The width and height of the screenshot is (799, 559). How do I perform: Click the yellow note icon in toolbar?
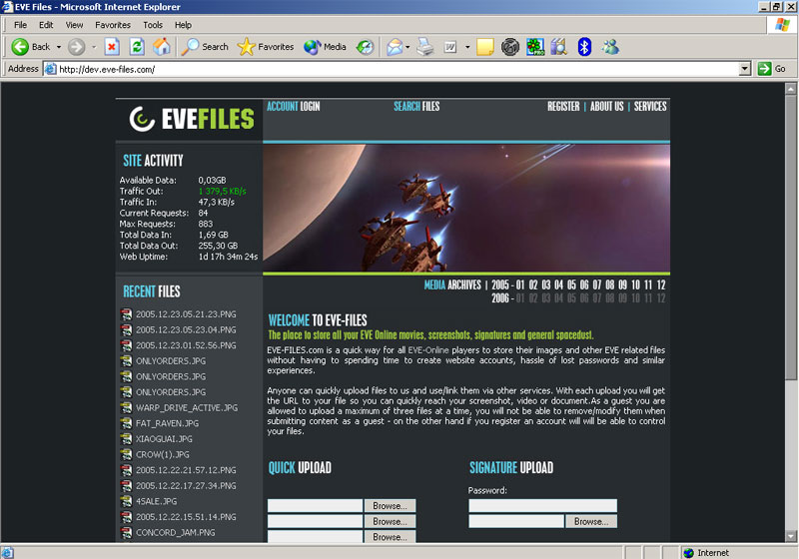click(x=484, y=47)
